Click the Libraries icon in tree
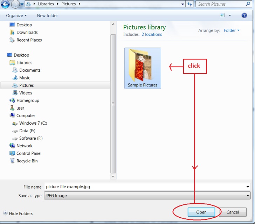 (x=12, y=63)
